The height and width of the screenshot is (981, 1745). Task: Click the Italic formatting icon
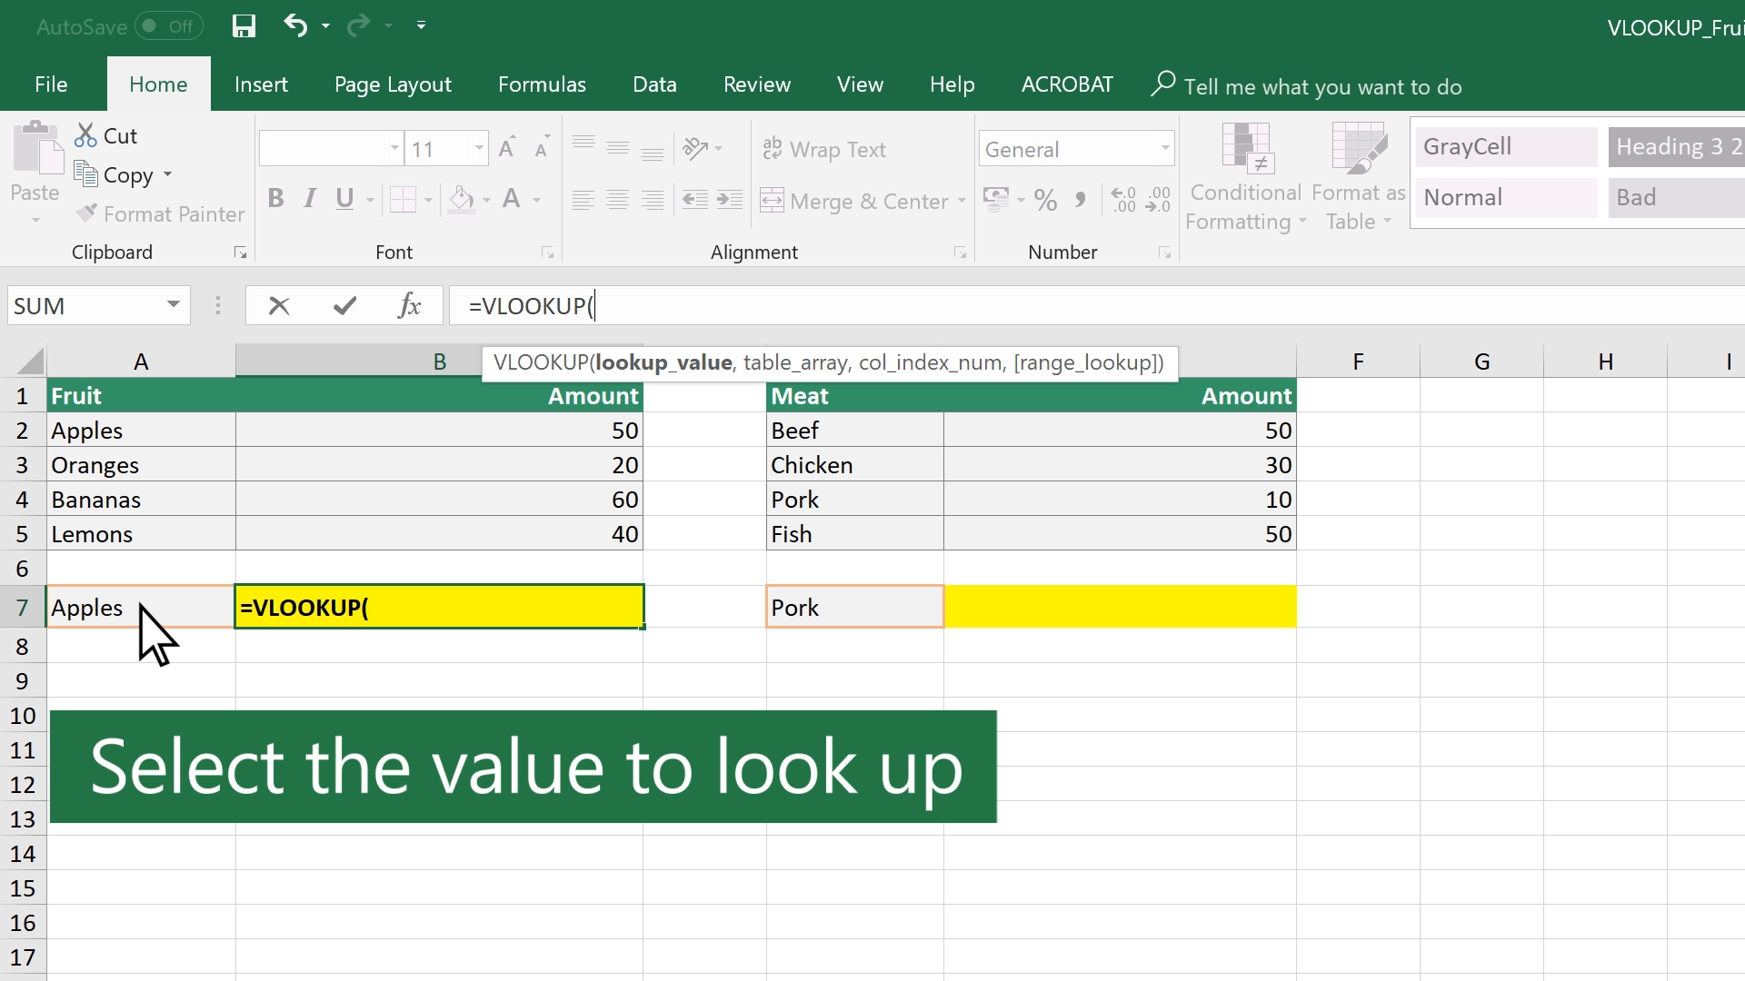(x=311, y=198)
